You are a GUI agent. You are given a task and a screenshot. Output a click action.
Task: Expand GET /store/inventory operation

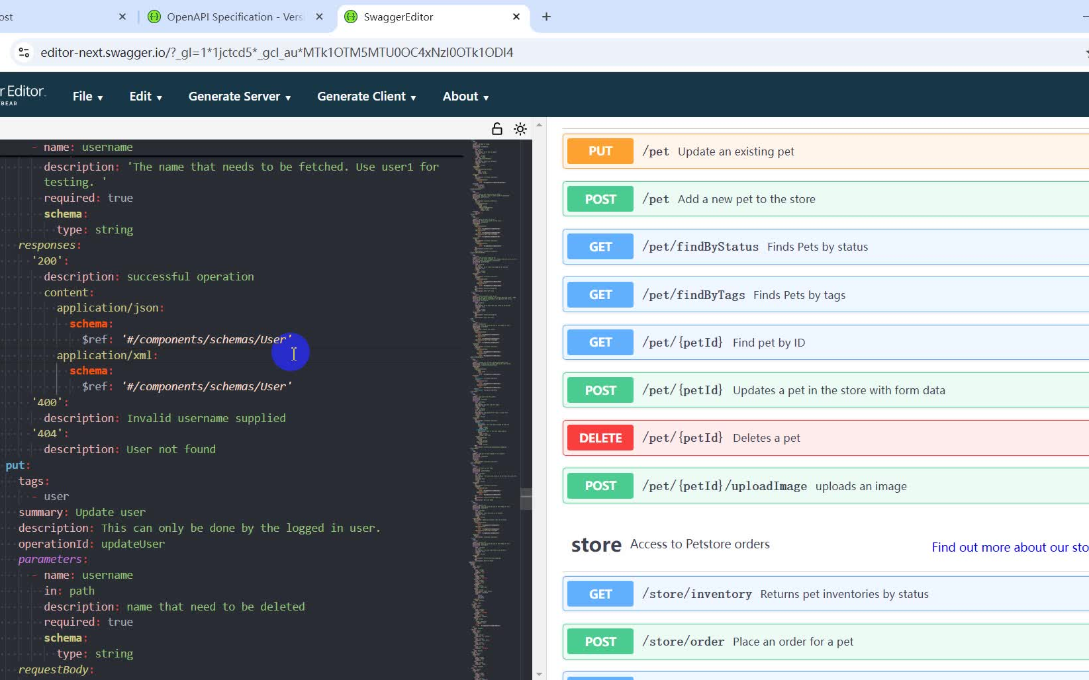click(826, 594)
